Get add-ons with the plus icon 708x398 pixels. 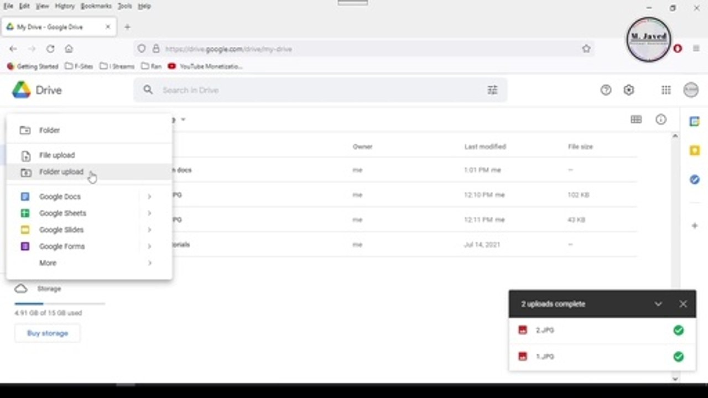(695, 226)
